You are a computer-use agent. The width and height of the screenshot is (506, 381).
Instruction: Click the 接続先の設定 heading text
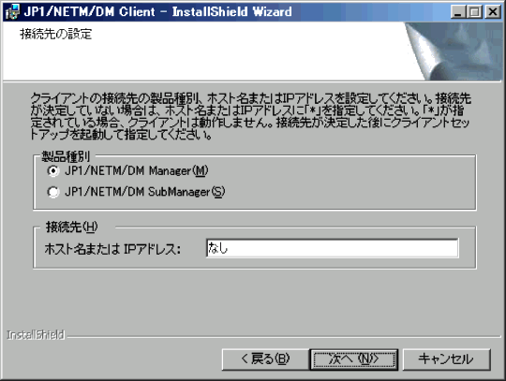56,34
